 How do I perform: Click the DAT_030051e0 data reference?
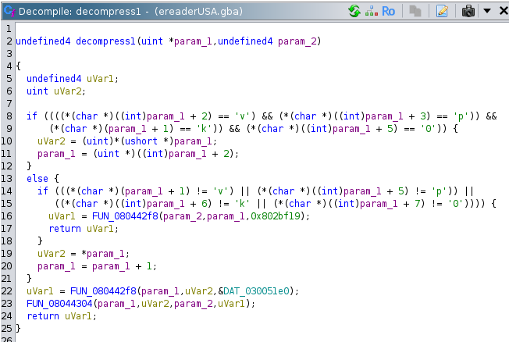(256, 291)
